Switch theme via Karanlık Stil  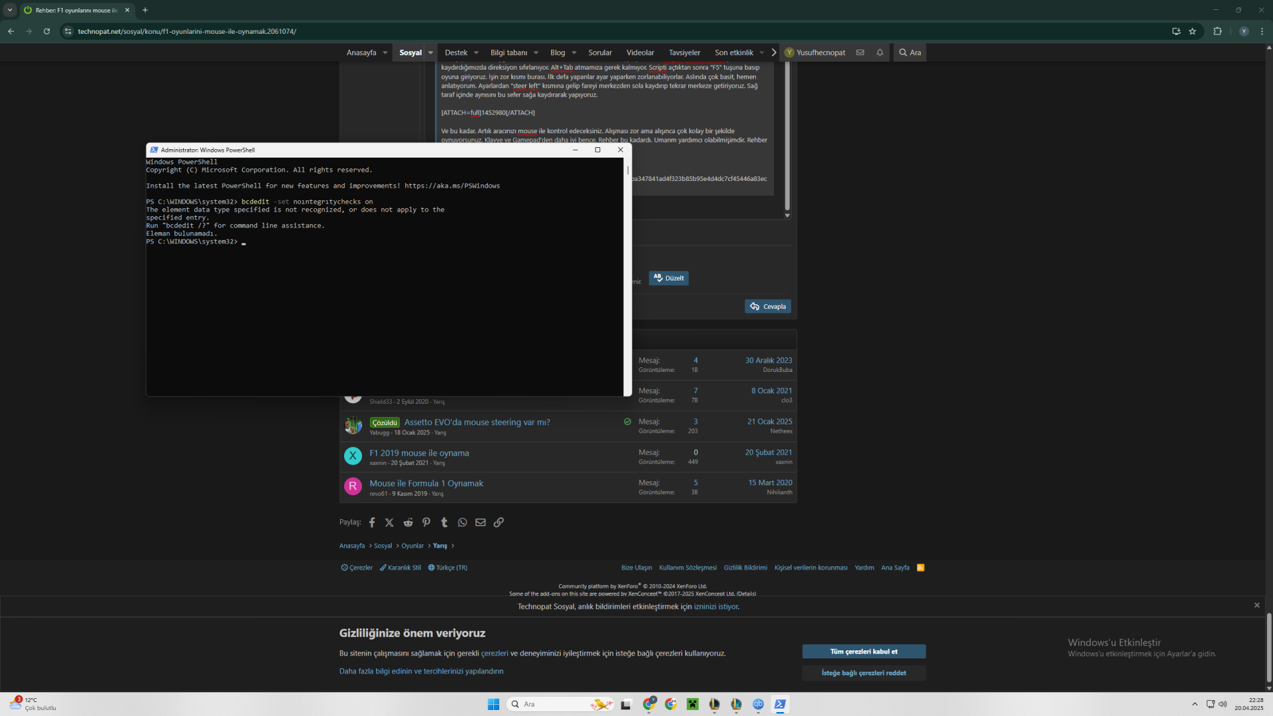pos(400,567)
